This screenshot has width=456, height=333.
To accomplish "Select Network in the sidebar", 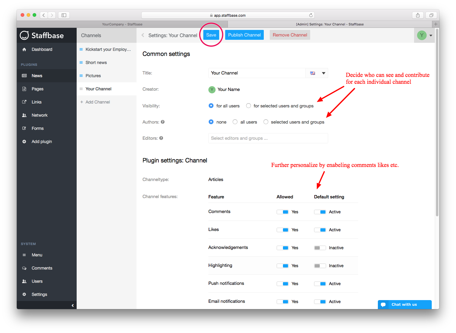I will tap(39, 115).
